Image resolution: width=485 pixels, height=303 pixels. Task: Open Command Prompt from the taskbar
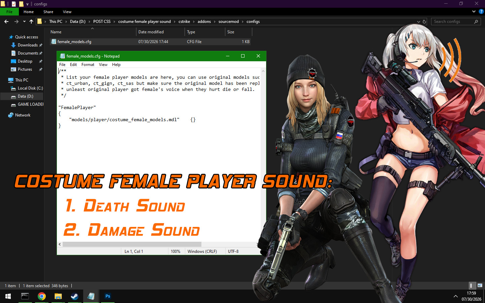point(25,296)
